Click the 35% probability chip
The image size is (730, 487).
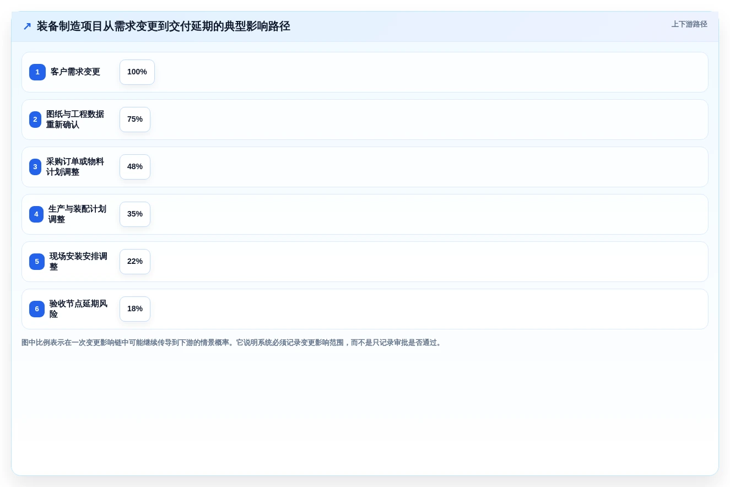tap(135, 214)
